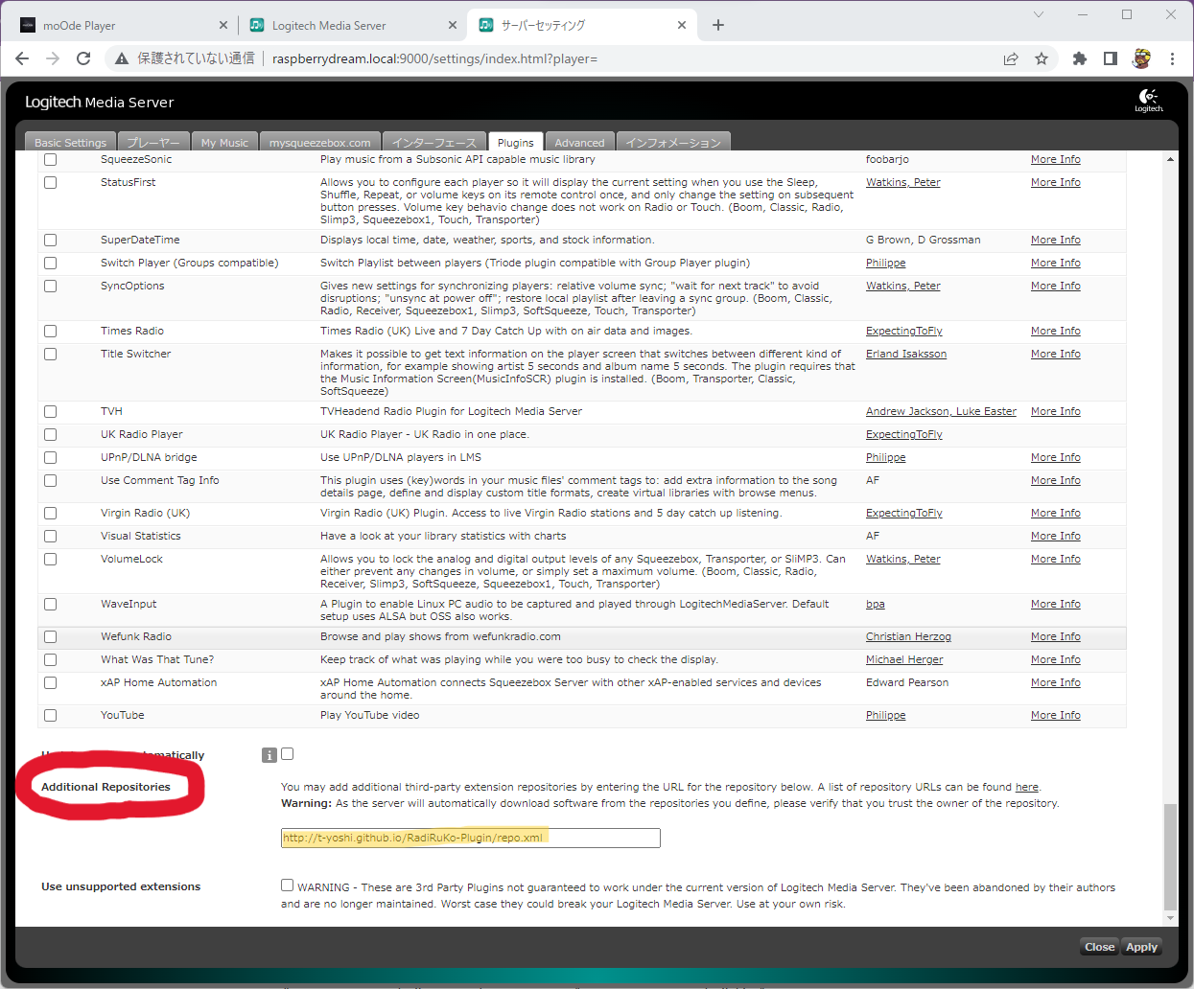Tick the Use unsupported extensions checkbox
The height and width of the screenshot is (989, 1194).
click(287, 885)
